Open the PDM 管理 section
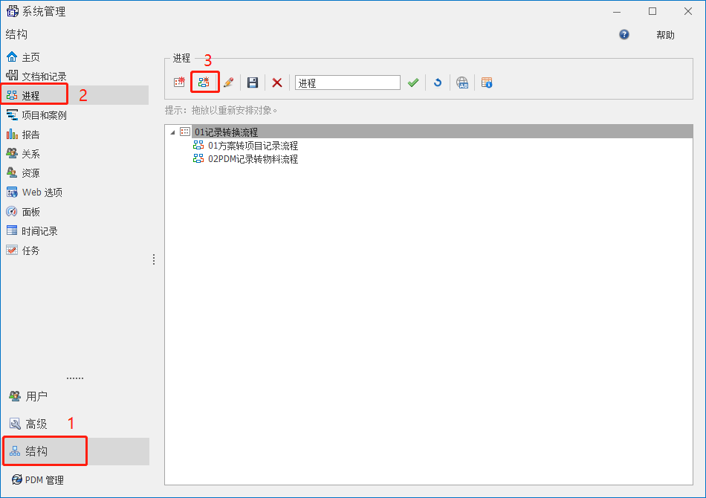This screenshot has height=498, width=706. (x=44, y=480)
